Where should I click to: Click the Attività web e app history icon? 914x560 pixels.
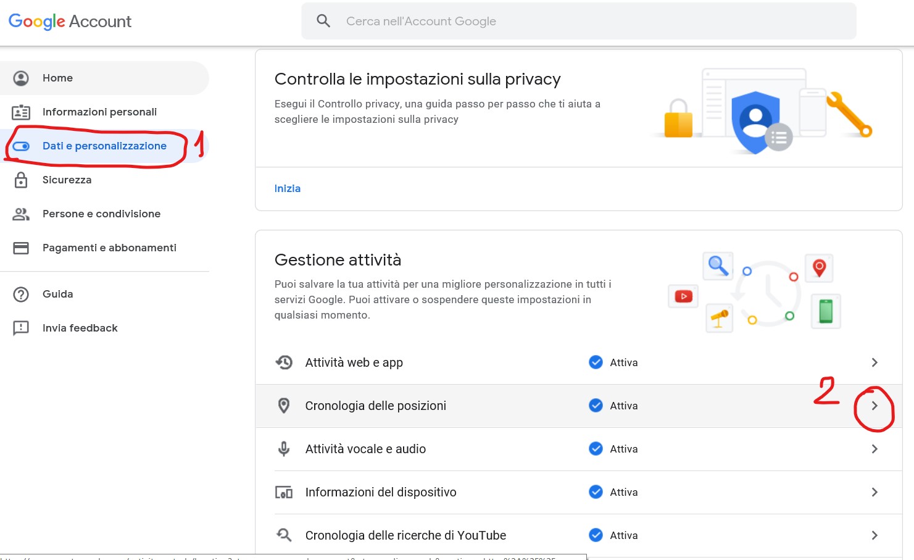point(284,362)
